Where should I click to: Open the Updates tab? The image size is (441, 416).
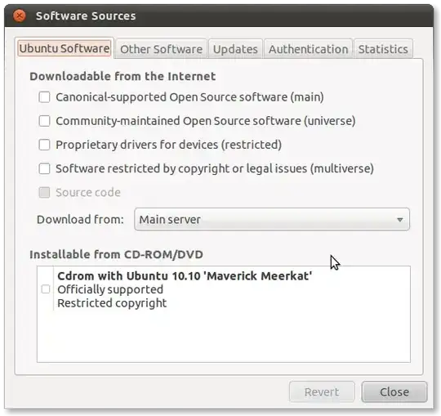pos(235,49)
